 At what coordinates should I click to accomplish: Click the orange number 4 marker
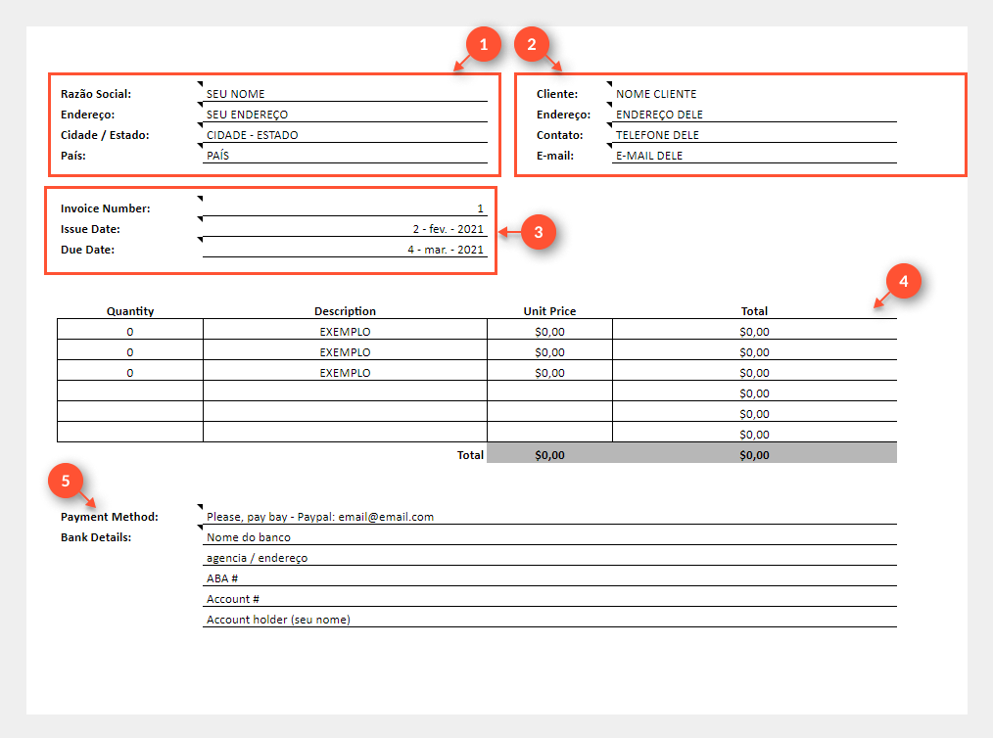(x=903, y=281)
